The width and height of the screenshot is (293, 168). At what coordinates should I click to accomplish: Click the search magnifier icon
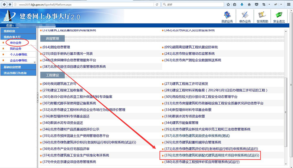(165, 4)
